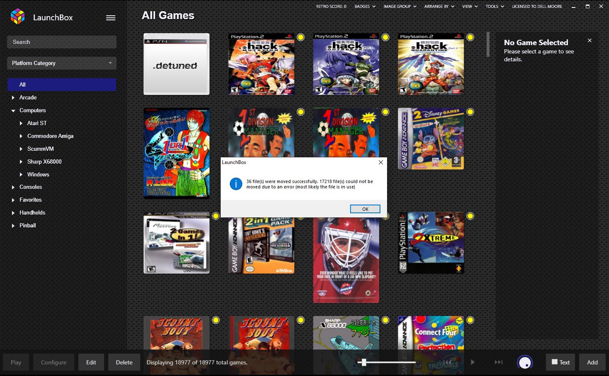
Task: Click the Edit button
Action: pos(91,362)
